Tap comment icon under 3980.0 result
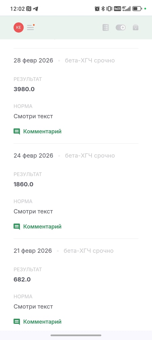Viewport: 152px width, 340px height. pos(17,131)
